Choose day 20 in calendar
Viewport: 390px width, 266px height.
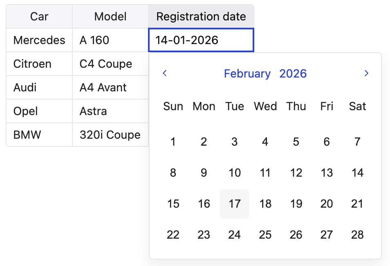pos(327,204)
